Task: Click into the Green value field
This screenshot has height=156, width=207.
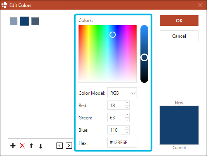Action: (x=116, y=117)
